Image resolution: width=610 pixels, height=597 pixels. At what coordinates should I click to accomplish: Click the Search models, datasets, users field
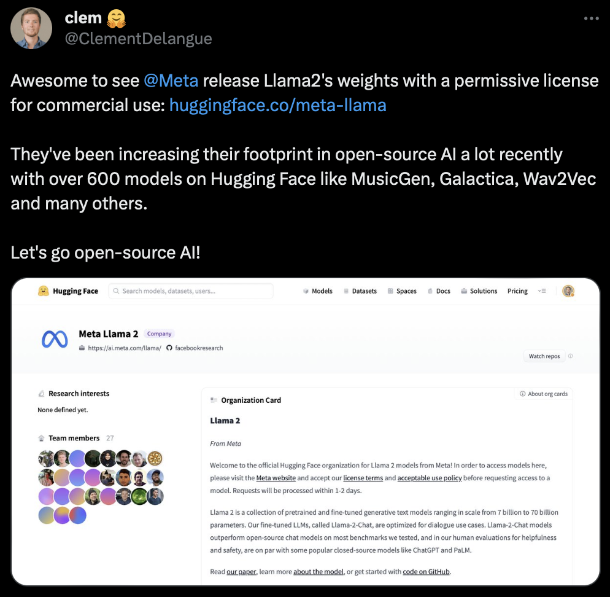coord(191,291)
